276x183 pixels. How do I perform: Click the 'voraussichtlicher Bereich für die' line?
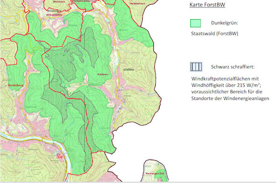point(227,92)
